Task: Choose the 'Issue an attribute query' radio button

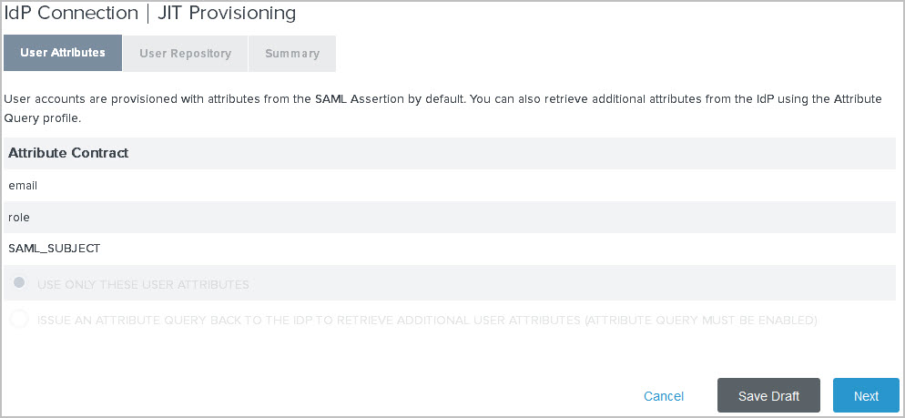Action: point(19,320)
